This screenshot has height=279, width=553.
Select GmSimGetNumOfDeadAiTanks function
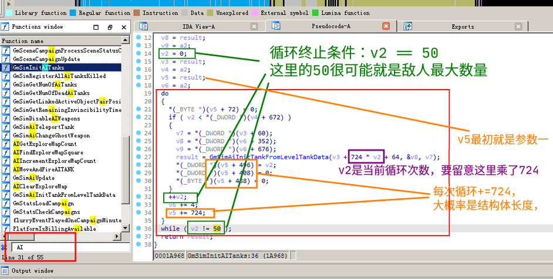51,93
